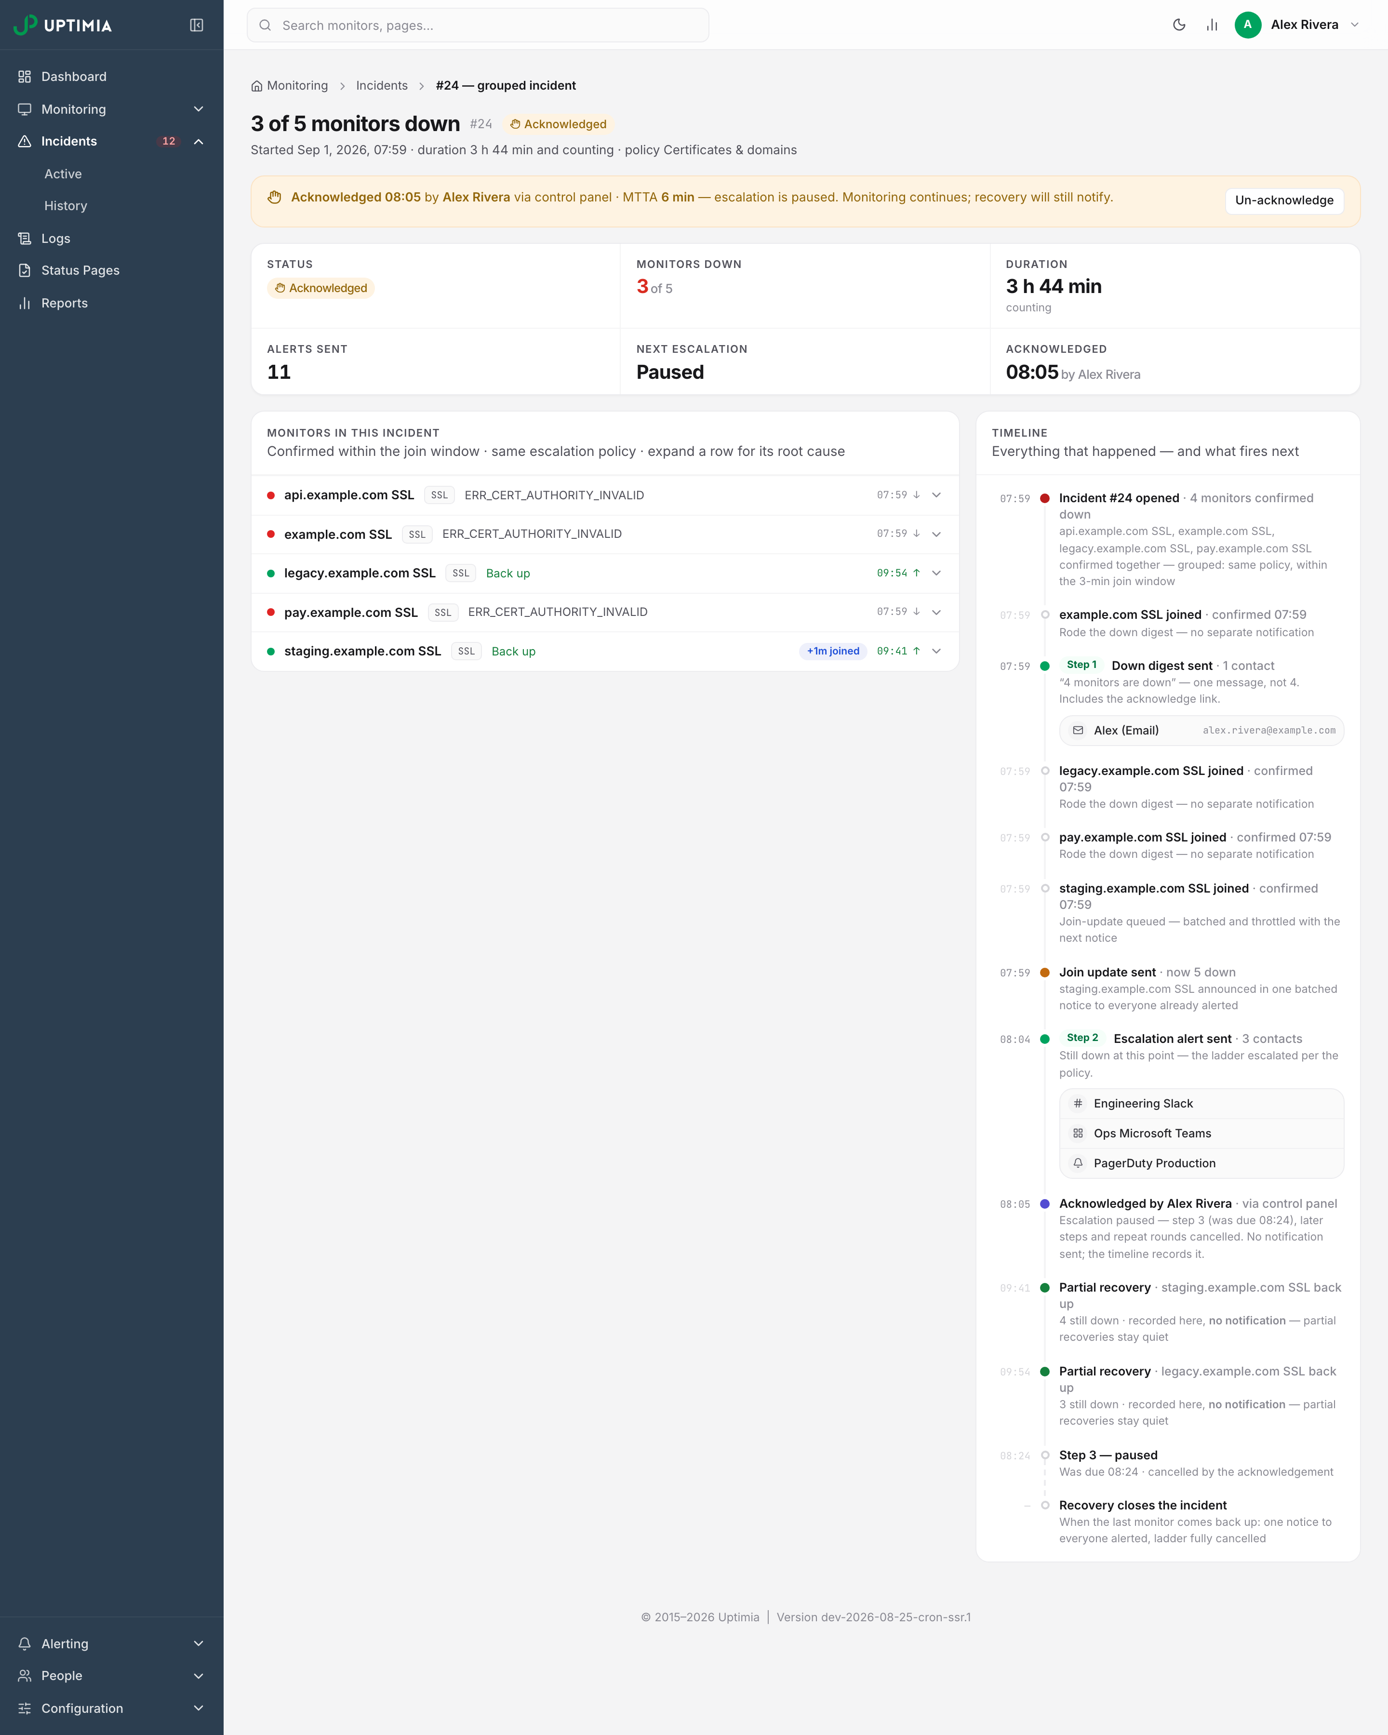
Task: Focus the Search monitors, pages field
Action: tap(478, 25)
